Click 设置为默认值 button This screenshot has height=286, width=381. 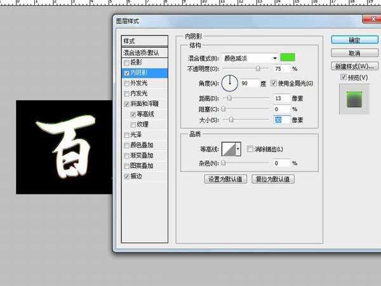coord(225,179)
